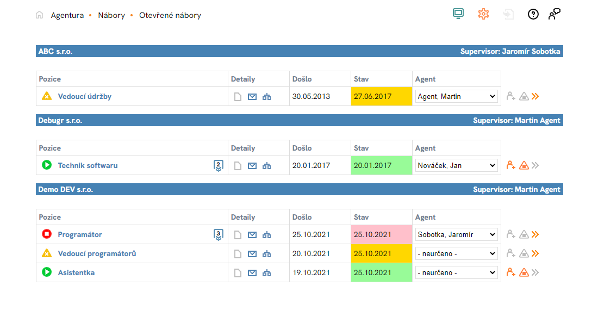Click orange warning triangle icon for Technik softwaru
Viewport: 598px width, 323px height.
pyautogui.click(x=524, y=165)
